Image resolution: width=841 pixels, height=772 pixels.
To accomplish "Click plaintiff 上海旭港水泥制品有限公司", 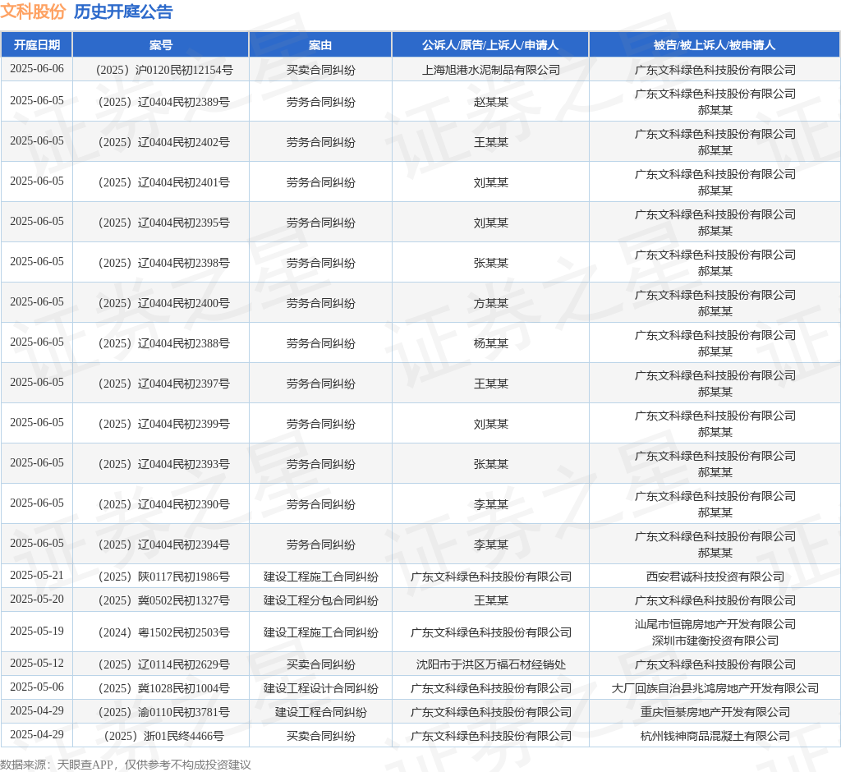I will [491, 70].
